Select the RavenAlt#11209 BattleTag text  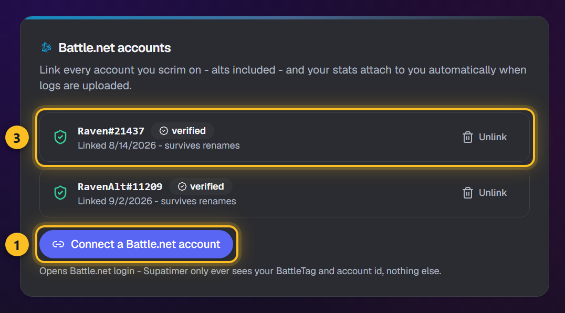(x=120, y=186)
